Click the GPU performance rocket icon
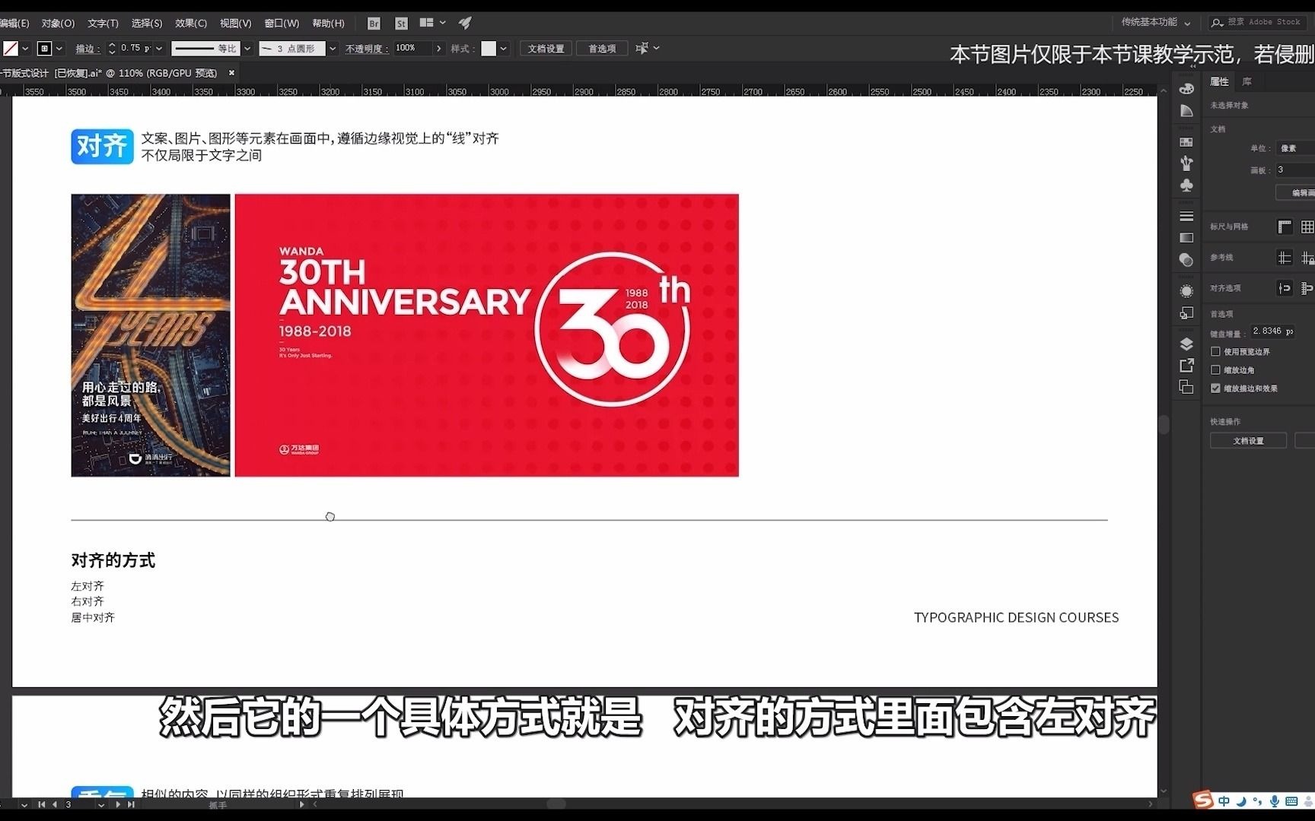The image size is (1315, 821). (x=465, y=23)
